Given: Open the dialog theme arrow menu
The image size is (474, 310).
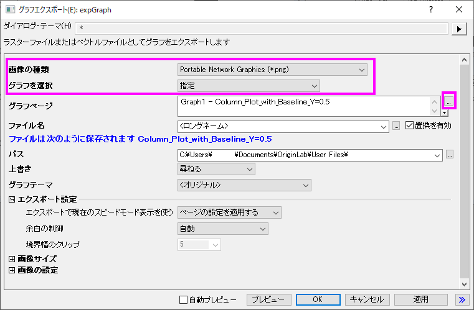Looking at the screenshot, I should (459, 29).
